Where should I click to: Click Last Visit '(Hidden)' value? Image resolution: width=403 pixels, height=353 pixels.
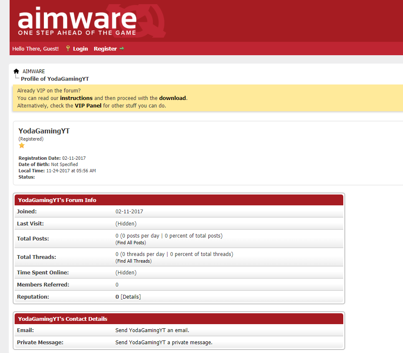click(126, 224)
